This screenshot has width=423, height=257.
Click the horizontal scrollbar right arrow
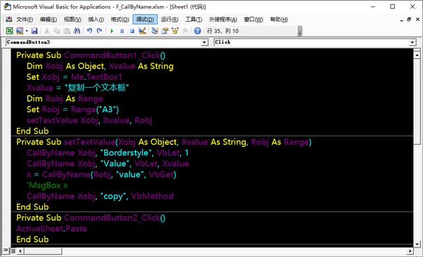tap(410, 251)
